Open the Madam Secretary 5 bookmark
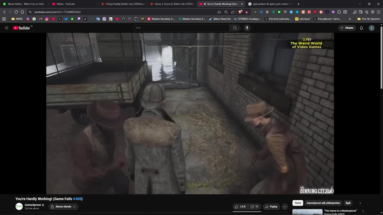This screenshot has height=215, width=383. [x=161, y=19]
